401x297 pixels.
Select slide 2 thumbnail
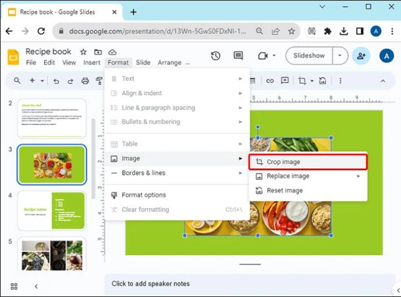click(x=52, y=119)
